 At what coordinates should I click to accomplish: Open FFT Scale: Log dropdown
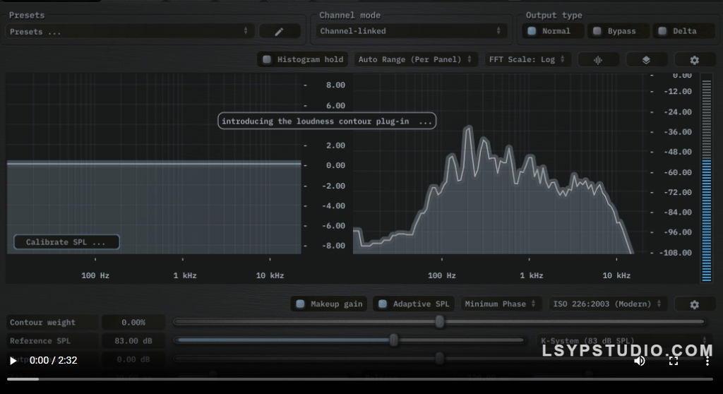pos(527,59)
